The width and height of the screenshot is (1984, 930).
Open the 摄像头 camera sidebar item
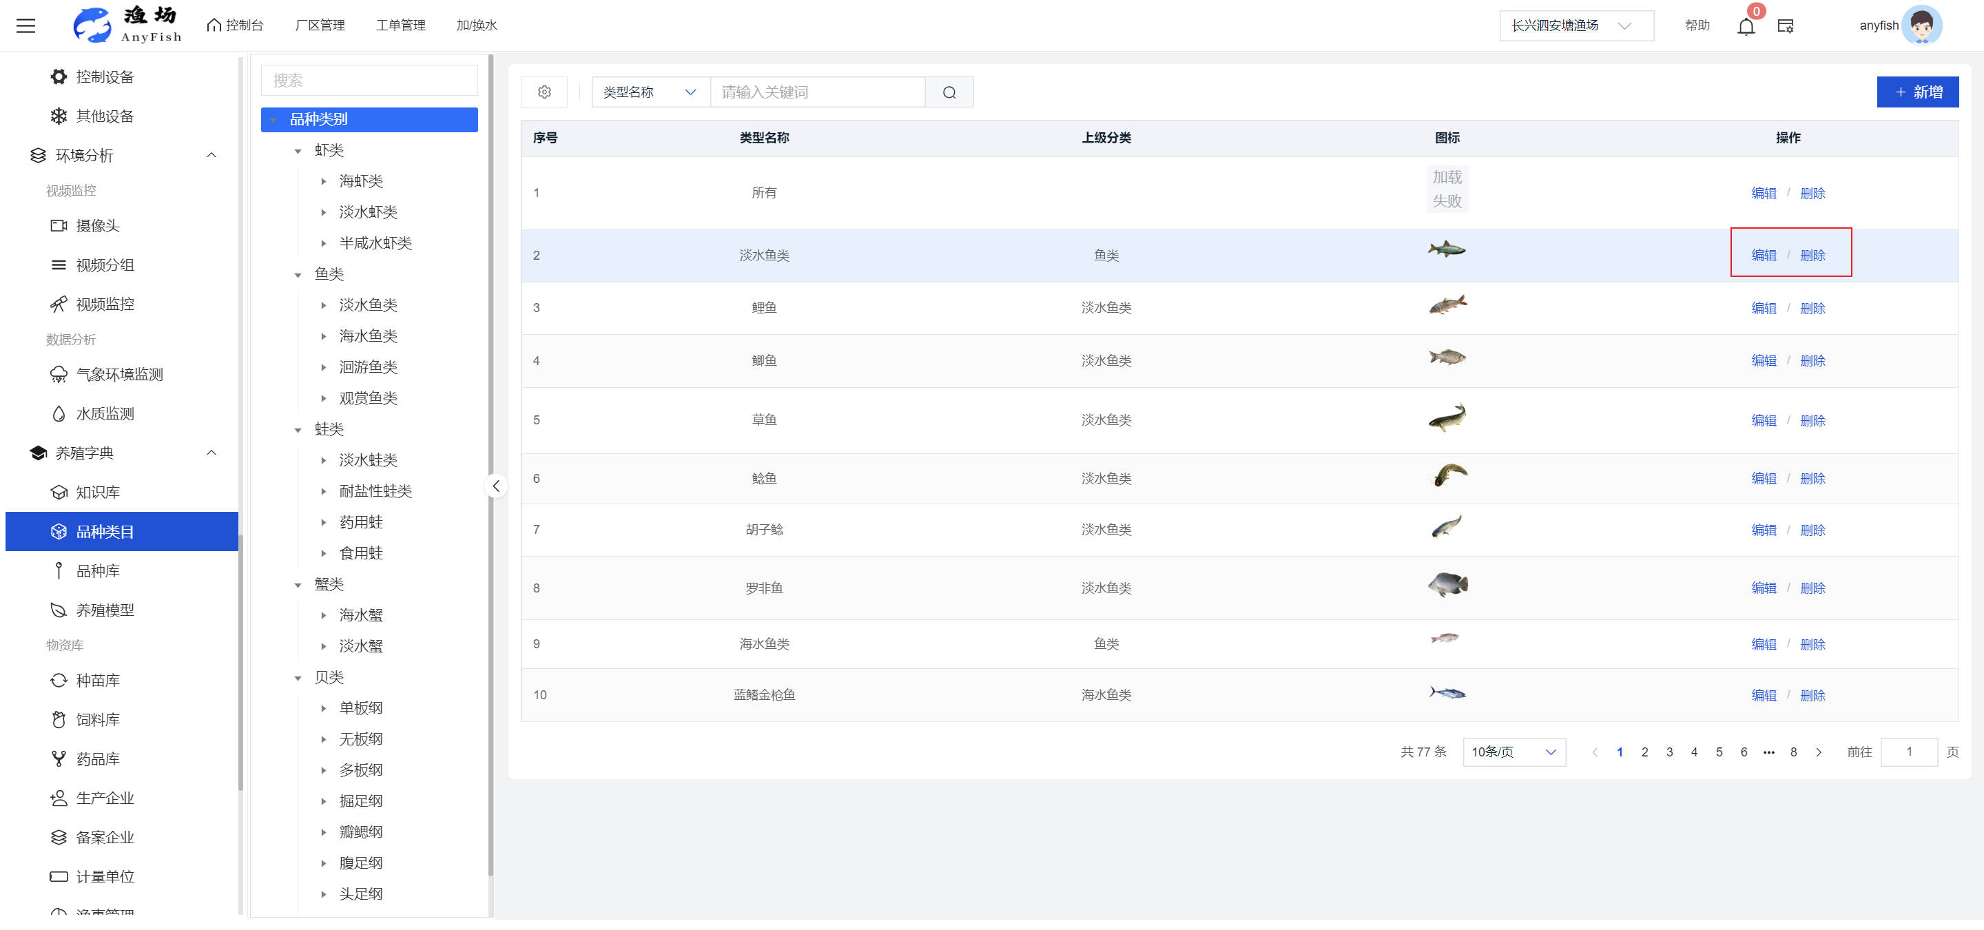pos(97,225)
